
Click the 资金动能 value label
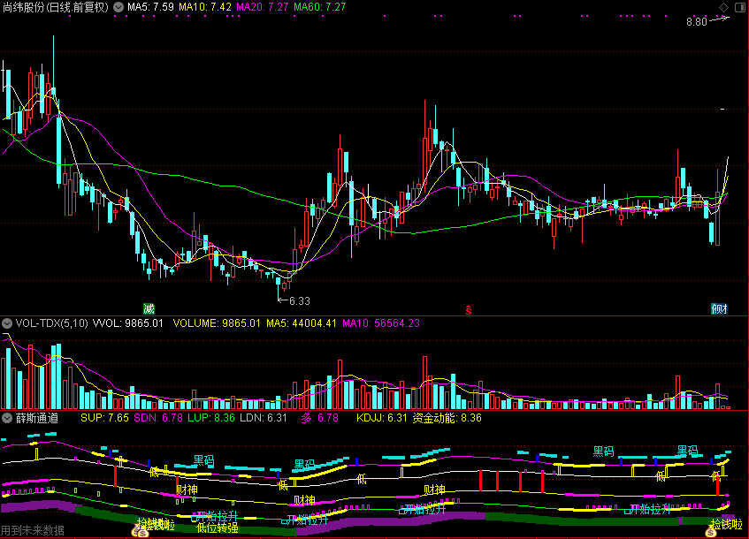tap(447, 417)
